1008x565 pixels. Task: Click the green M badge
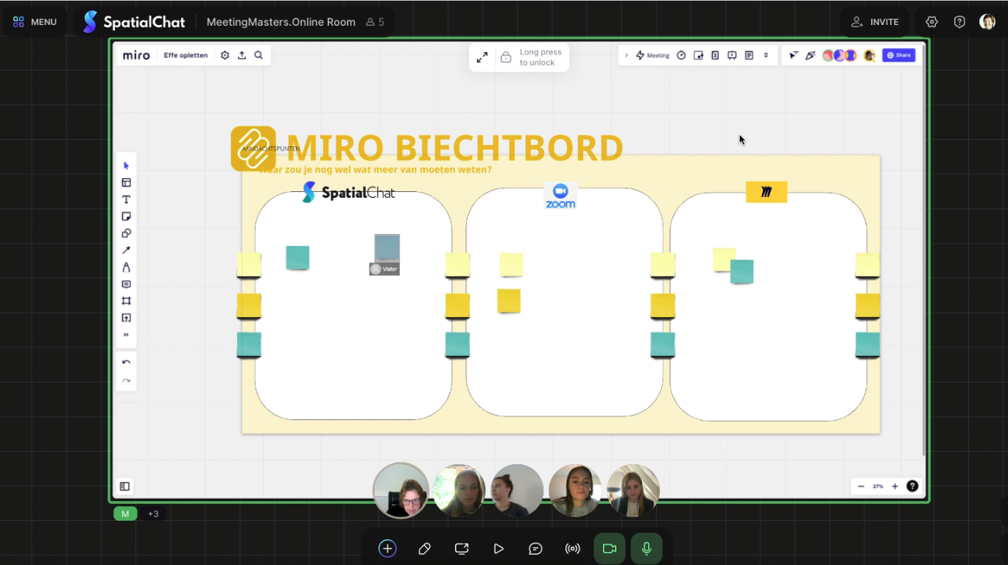[125, 514]
